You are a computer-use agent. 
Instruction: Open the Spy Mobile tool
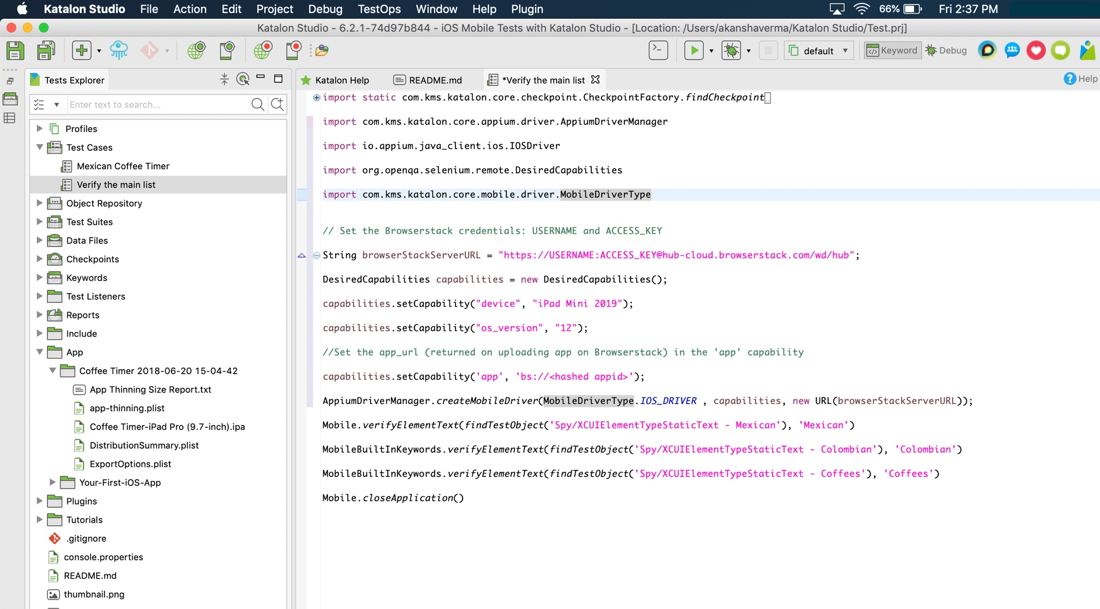(x=227, y=50)
